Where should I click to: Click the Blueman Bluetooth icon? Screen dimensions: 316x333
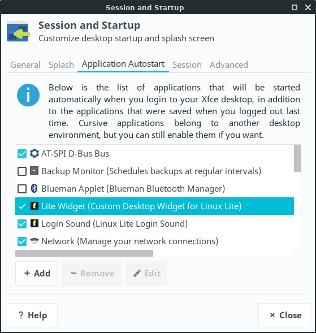(34, 188)
